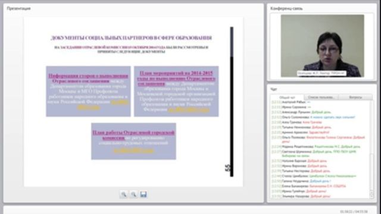Click the slide title 'Документы социальных партнеров'
This screenshot has height=214, width=381.
coord(131,38)
